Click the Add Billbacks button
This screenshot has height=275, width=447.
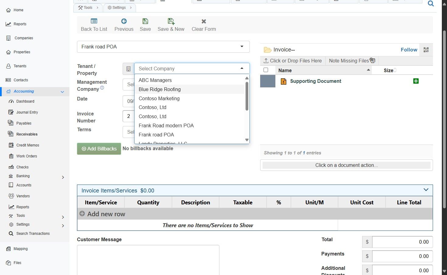pyautogui.click(x=99, y=149)
